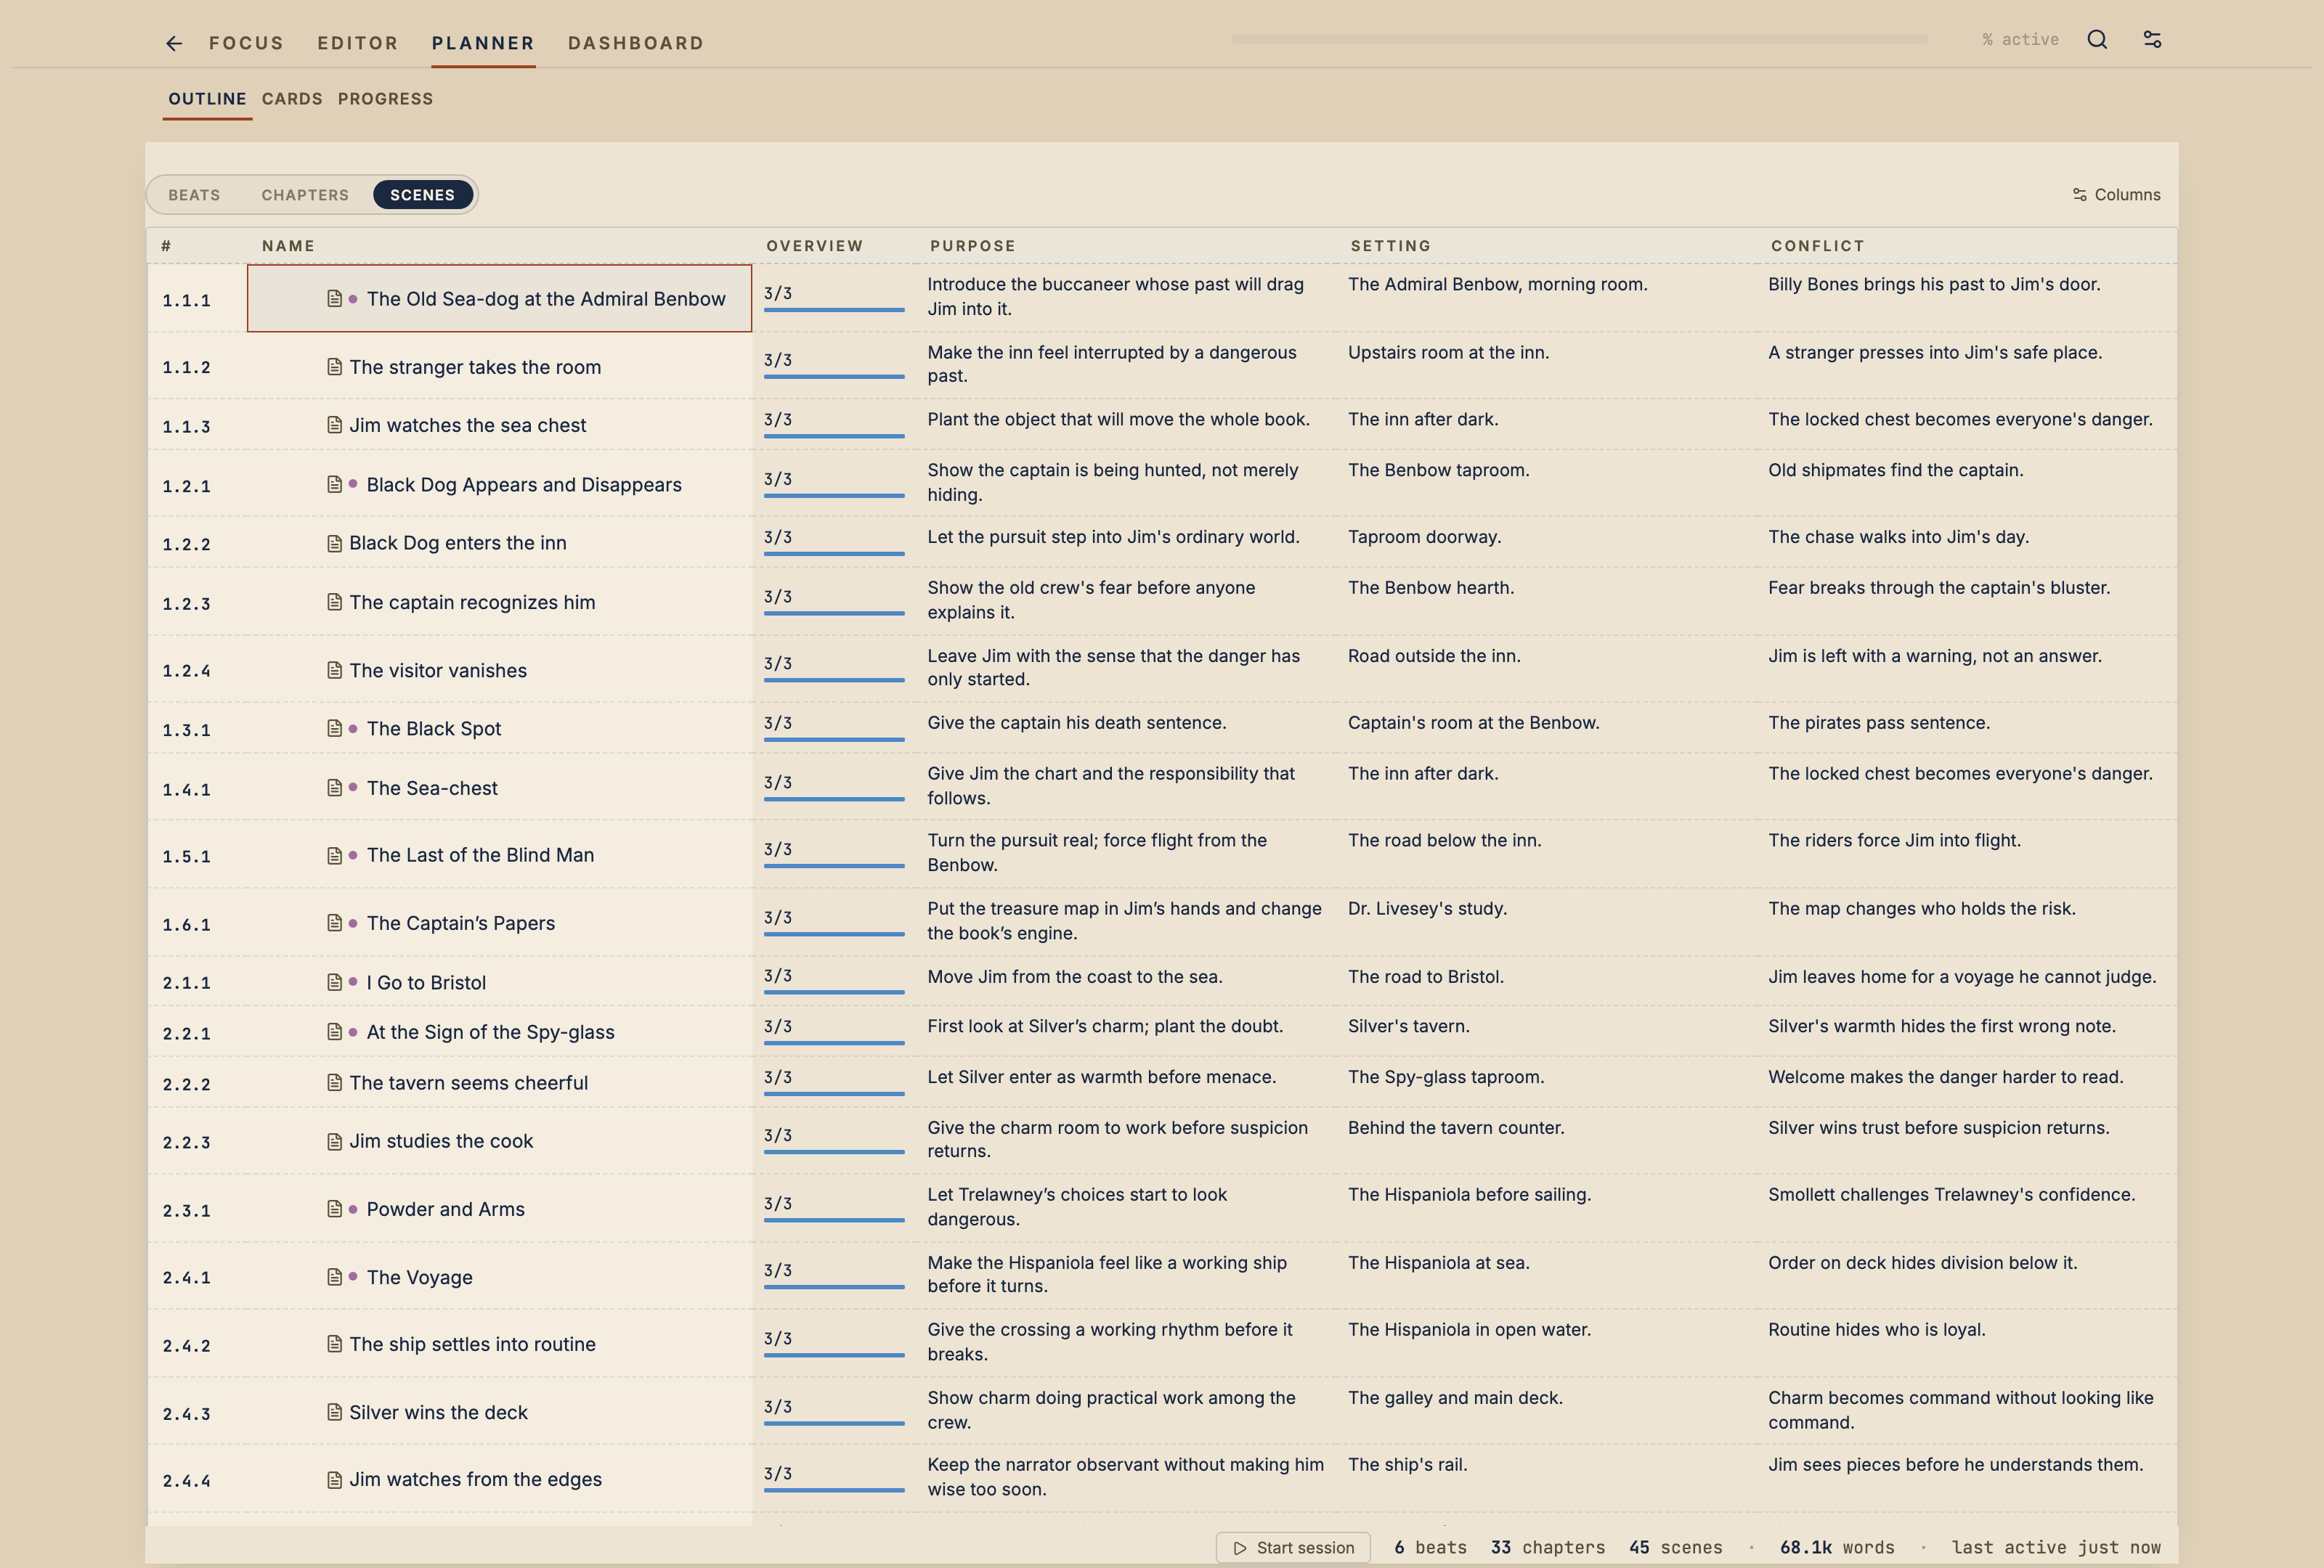Image resolution: width=2324 pixels, height=1568 pixels.
Task: Click document icon beside Powder and Arms
Action: pyautogui.click(x=335, y=1209)
